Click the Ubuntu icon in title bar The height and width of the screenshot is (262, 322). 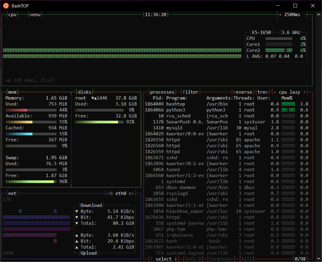click(6, 6)
